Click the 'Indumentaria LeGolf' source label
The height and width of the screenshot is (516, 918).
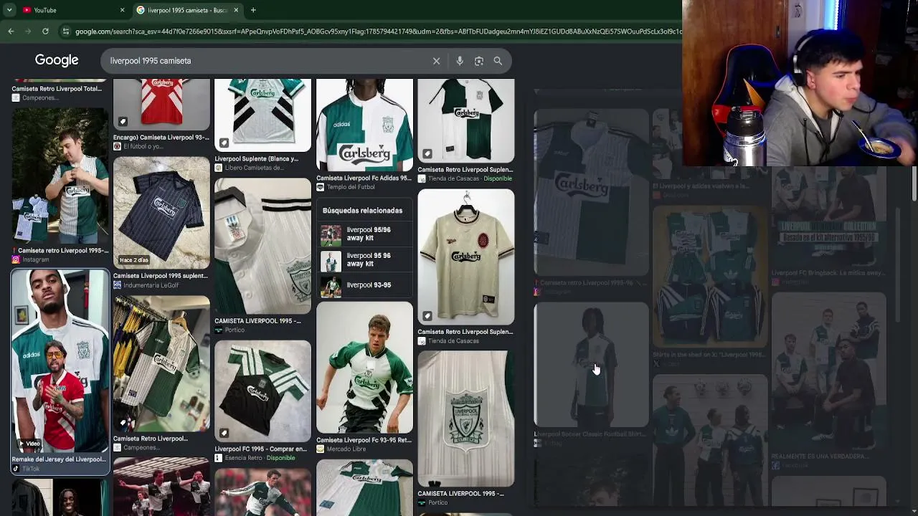[x=151, y=285]
